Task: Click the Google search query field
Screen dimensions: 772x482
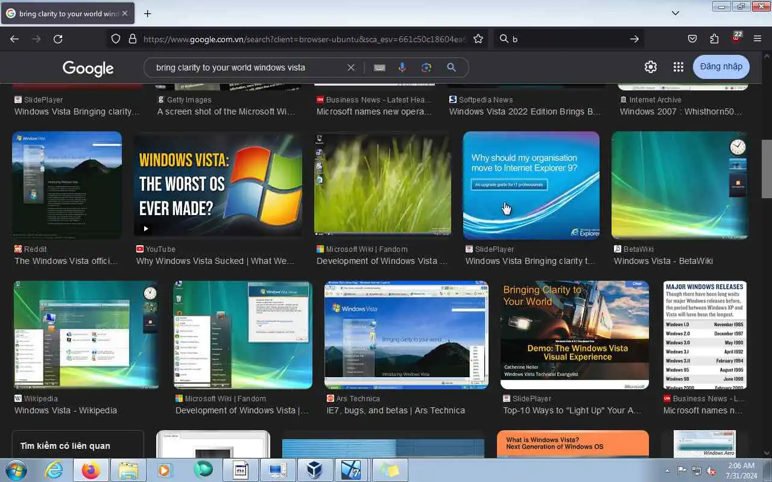Action: point(247,67)
